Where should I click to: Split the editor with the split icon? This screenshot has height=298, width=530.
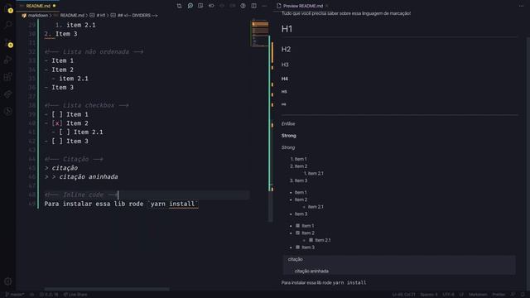click(x=254, y=6)
